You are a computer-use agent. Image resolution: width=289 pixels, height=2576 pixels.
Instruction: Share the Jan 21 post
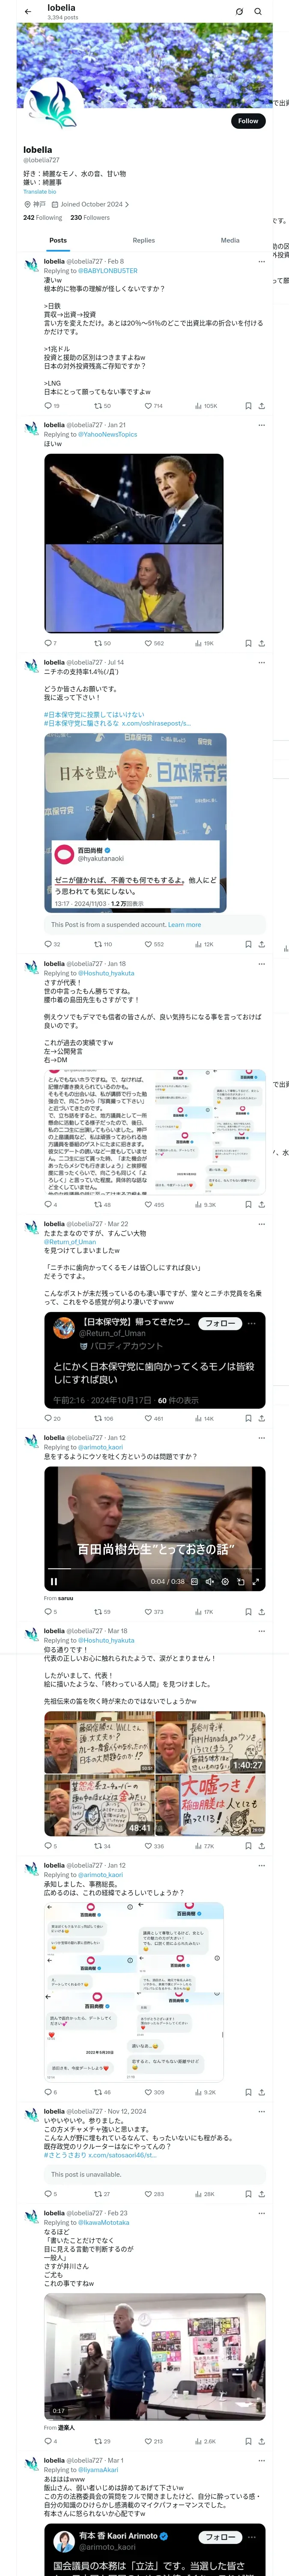pyautogui.click(x=261, y=643)
